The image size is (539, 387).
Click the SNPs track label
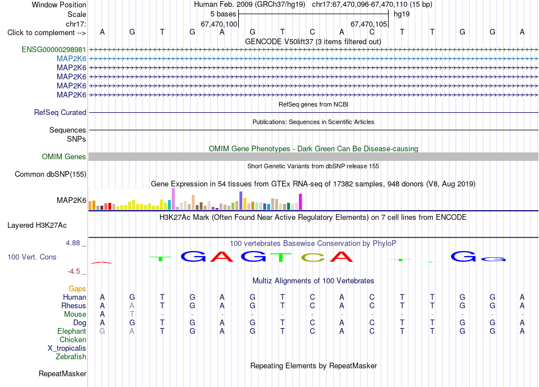pyautogui.click(x=77, y=139)
